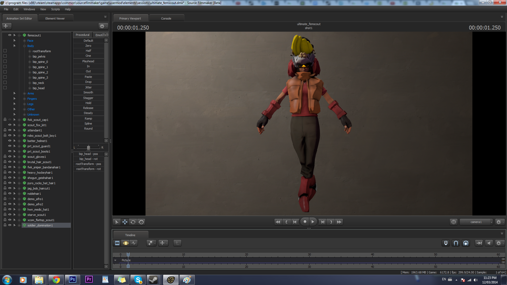Viewport: 507px width, 285px height.
Task: Click the fast forward playback button
Action: coord(339,222)
